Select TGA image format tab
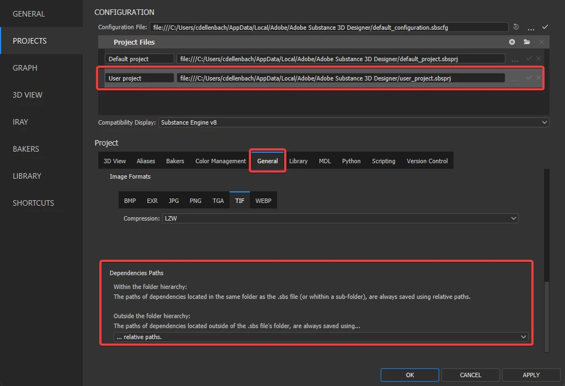This screenshot has width=565, height=386. [218, 201]
